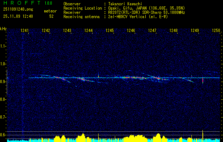The height and width of the screenshot is (142, 223).
Task: Click the 1243 time marker
Action: coord(67,31)
